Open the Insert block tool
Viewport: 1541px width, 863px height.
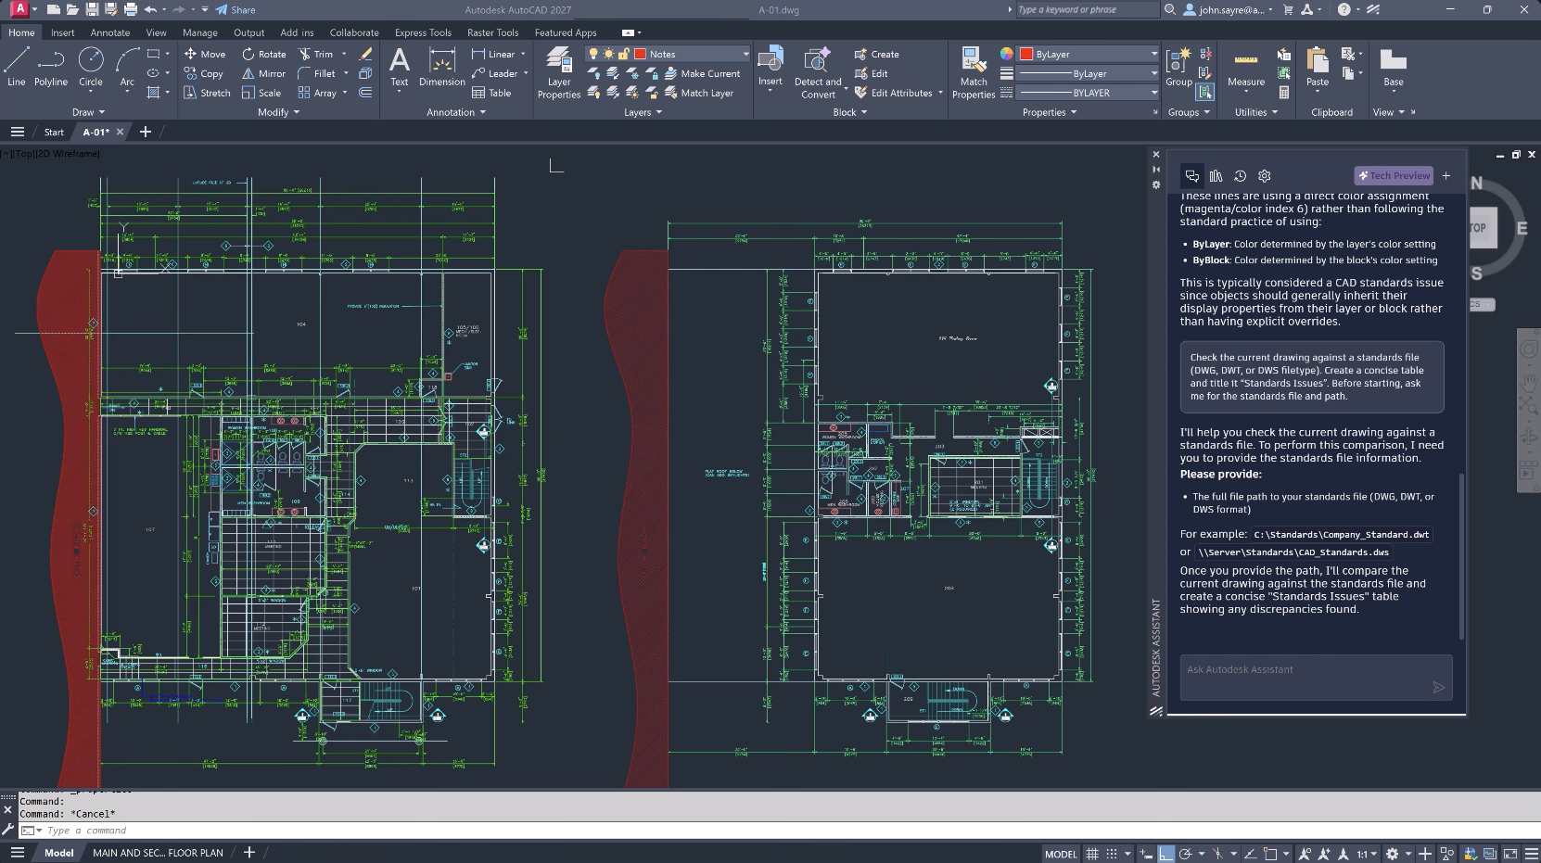point(770,67)
